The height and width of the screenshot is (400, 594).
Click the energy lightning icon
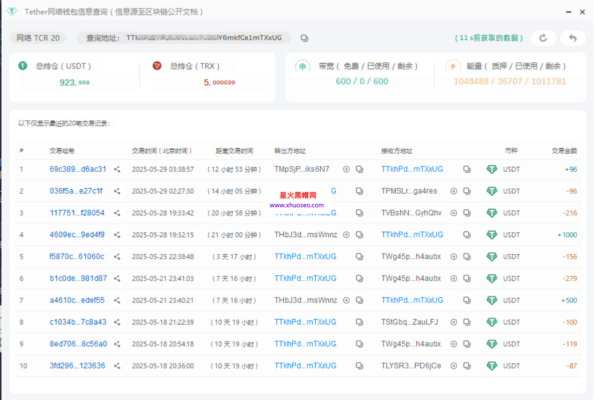click(453, 67)
